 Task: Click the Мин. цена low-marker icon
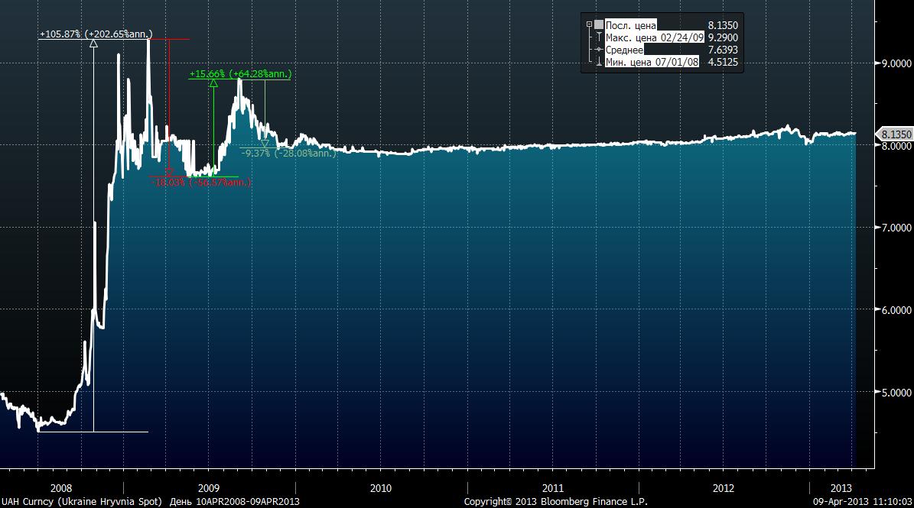pyautogui.click(x=599, y=63)
